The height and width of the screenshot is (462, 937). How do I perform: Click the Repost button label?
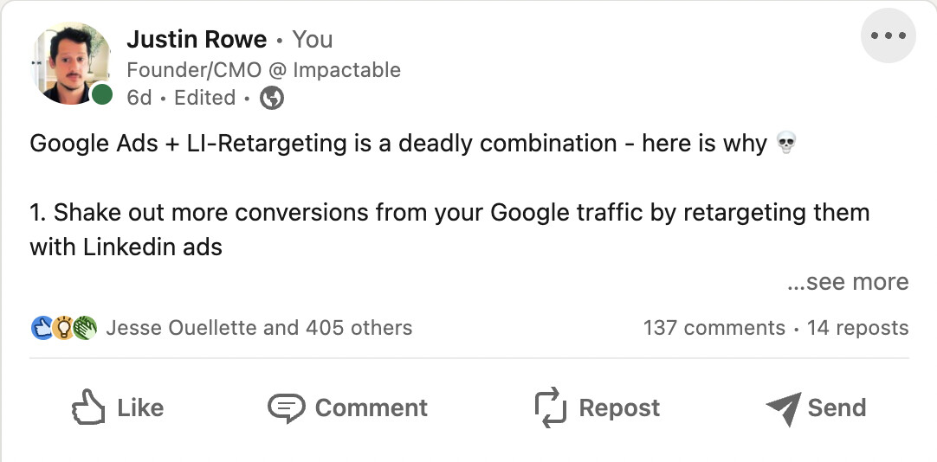point(619,407)
